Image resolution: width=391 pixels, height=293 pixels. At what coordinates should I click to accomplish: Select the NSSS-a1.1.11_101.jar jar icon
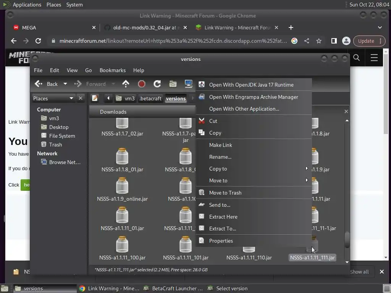pos(186,244)
